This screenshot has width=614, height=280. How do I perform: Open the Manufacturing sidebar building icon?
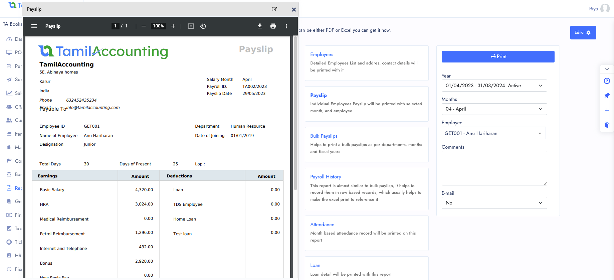tap(9, 147)
